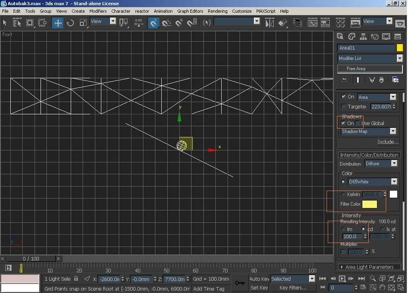Open the Display panel tab icon
The height and width of the screenshot is (293, 408).
[386, 37]
